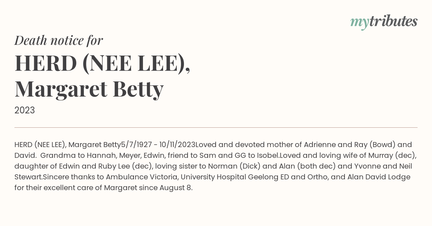Select the year 2023 text
432x226 pixels.
(24, 110)
